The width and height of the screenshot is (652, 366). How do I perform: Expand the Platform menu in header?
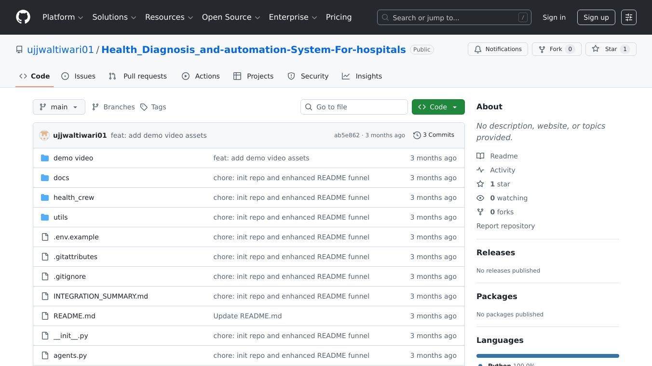[x=63, y=17]
